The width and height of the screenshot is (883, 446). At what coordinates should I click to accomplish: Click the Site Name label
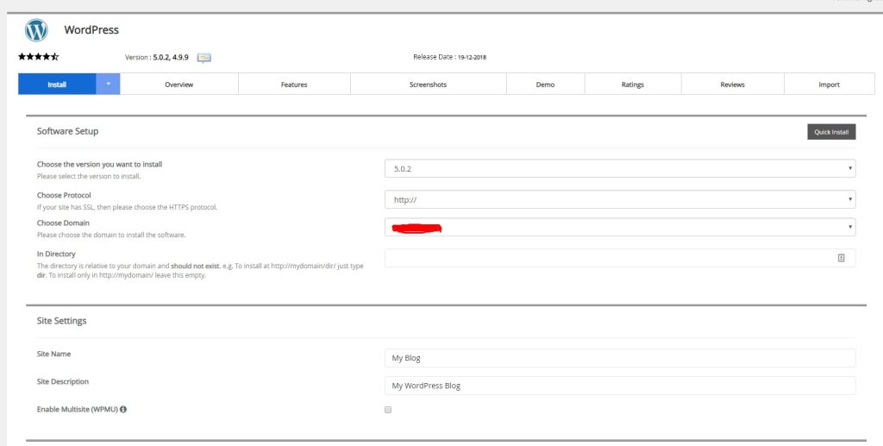click(x=53, y=354)
